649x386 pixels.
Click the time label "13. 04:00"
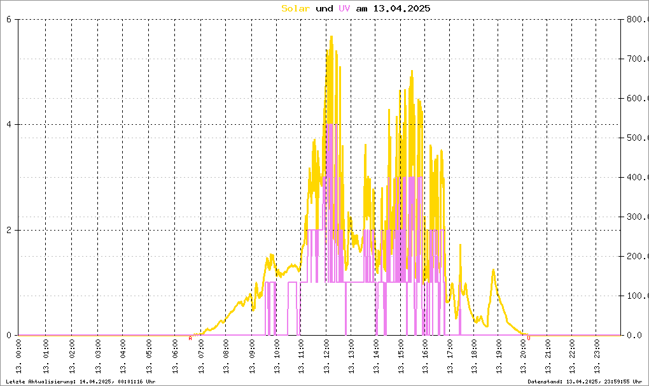click(123, 357)
